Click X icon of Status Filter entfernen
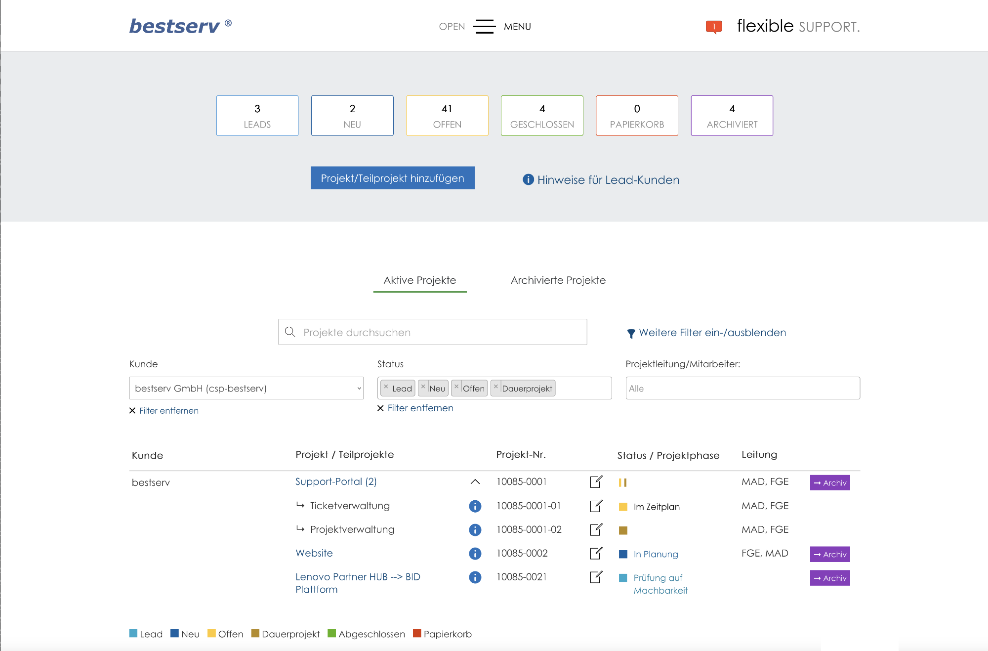Screen dimensions: 988x651 click(380, 408)
